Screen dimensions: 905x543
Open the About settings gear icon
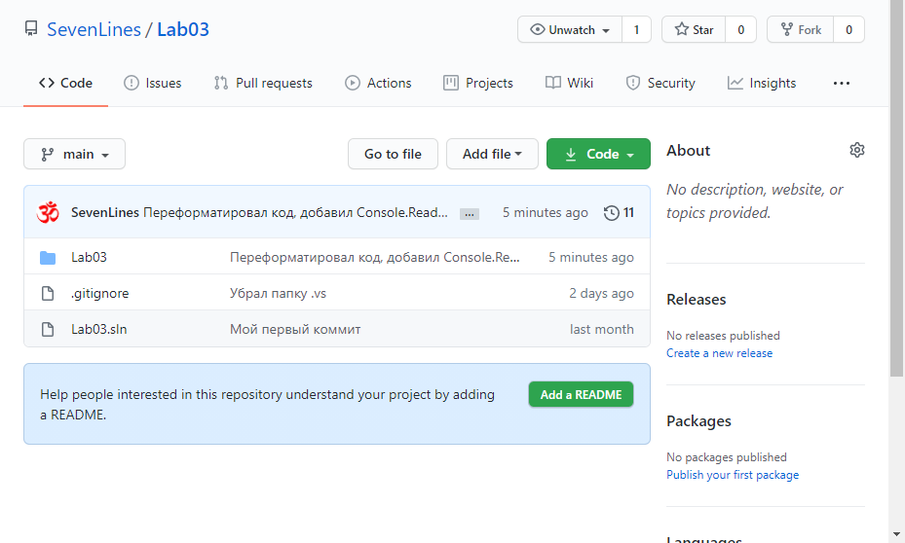tap(857, 151)
